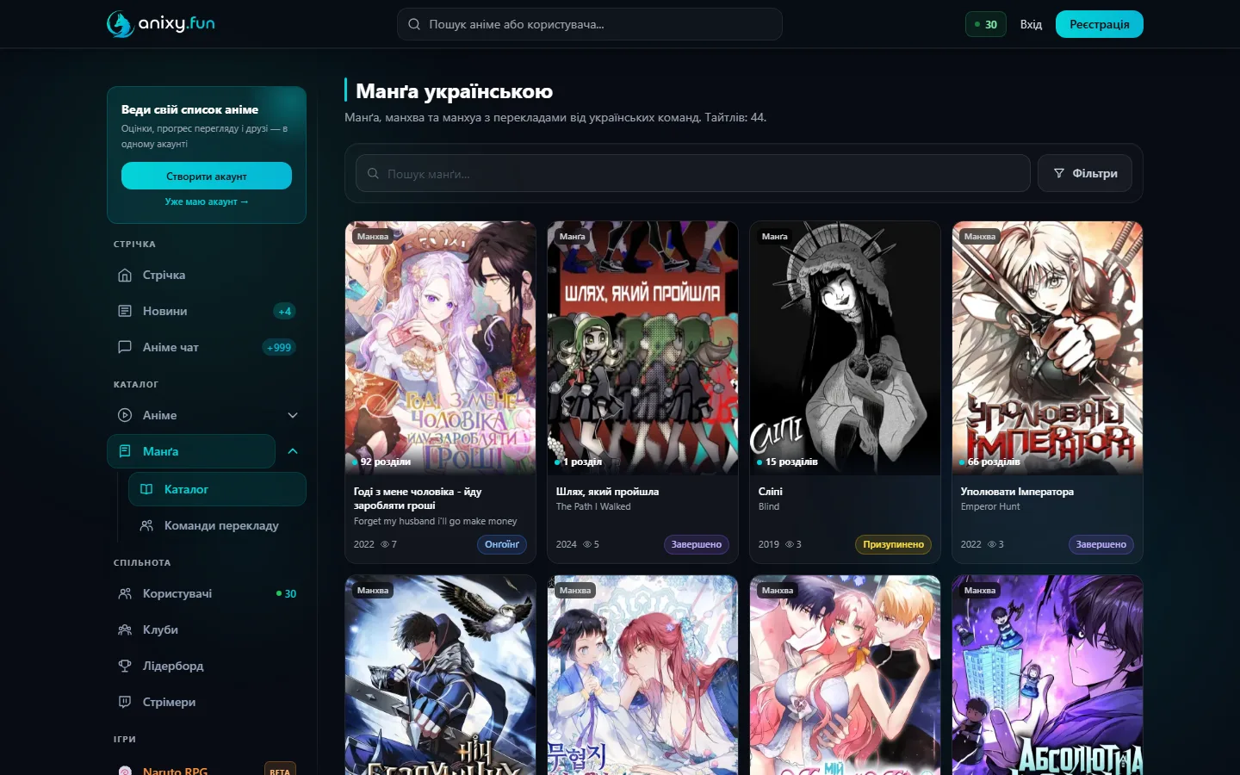Click the Манґа tag on Blind cover
Image resolution: width=1240 pixels, height=775 pixels.
(x=774, y=236)
